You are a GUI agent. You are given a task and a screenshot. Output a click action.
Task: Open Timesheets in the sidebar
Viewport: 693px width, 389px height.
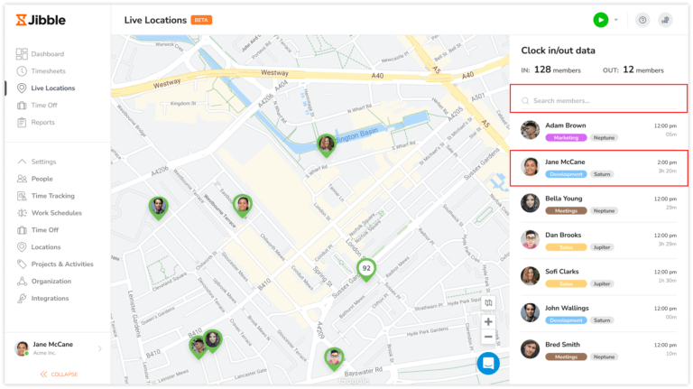(x=48, y=70)
